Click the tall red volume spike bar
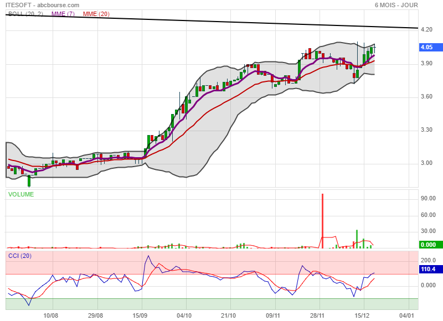The image size is (443, 321). [x=322, y=221]
